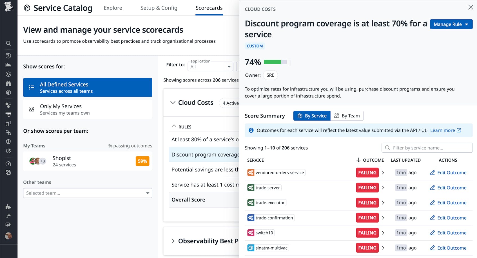Select the Watchdog binoculars icon in the sidebar
The image size is (477, 258).
8,83
